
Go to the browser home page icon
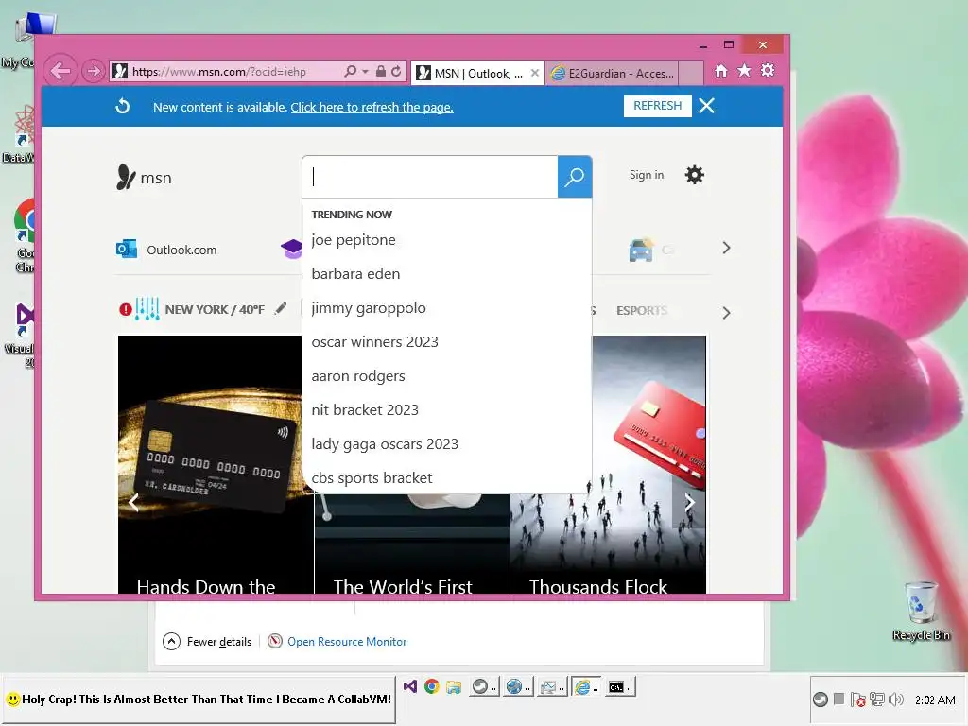721,71
